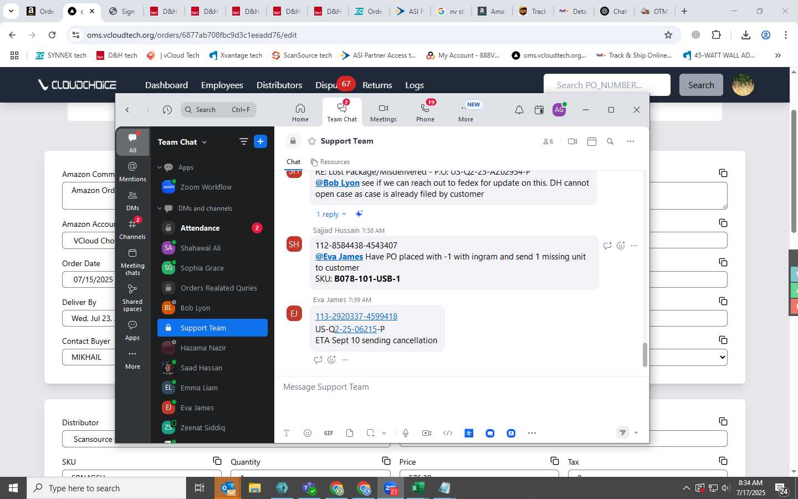
Task: Open Zoom Workflow app
Action: (x=212, y=187)
